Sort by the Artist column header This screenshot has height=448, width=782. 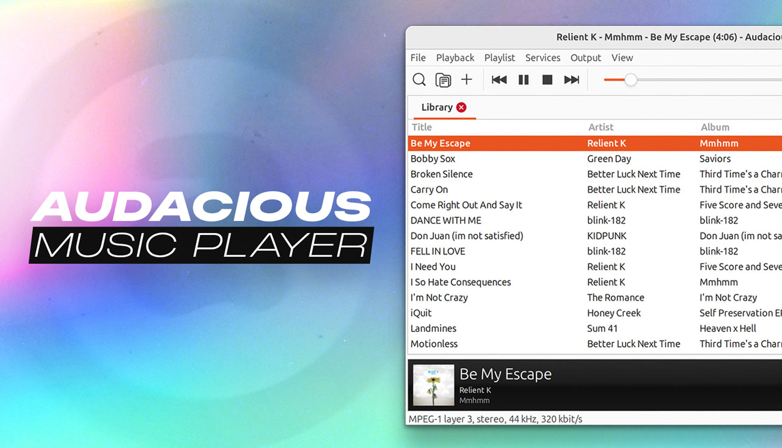coord(601,127)
